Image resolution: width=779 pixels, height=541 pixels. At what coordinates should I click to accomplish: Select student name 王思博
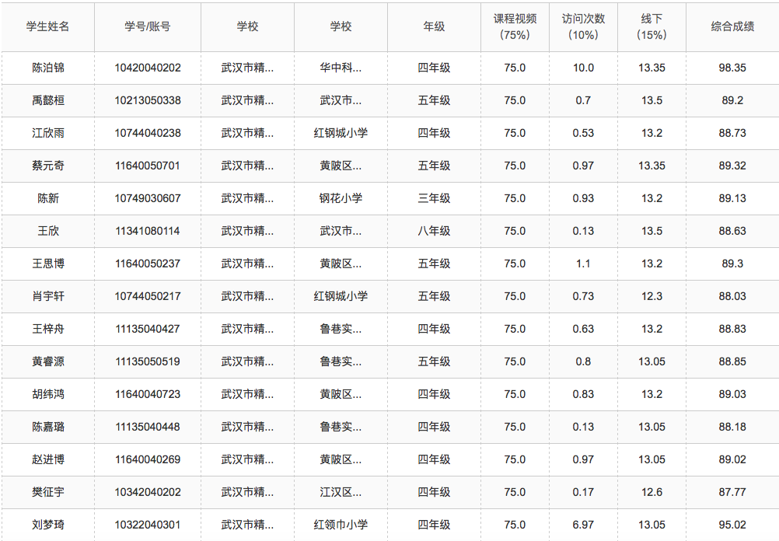click(x=48, y=264)
